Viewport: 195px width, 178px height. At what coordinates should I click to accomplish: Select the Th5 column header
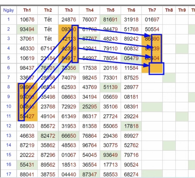click(x=110, y=10)
